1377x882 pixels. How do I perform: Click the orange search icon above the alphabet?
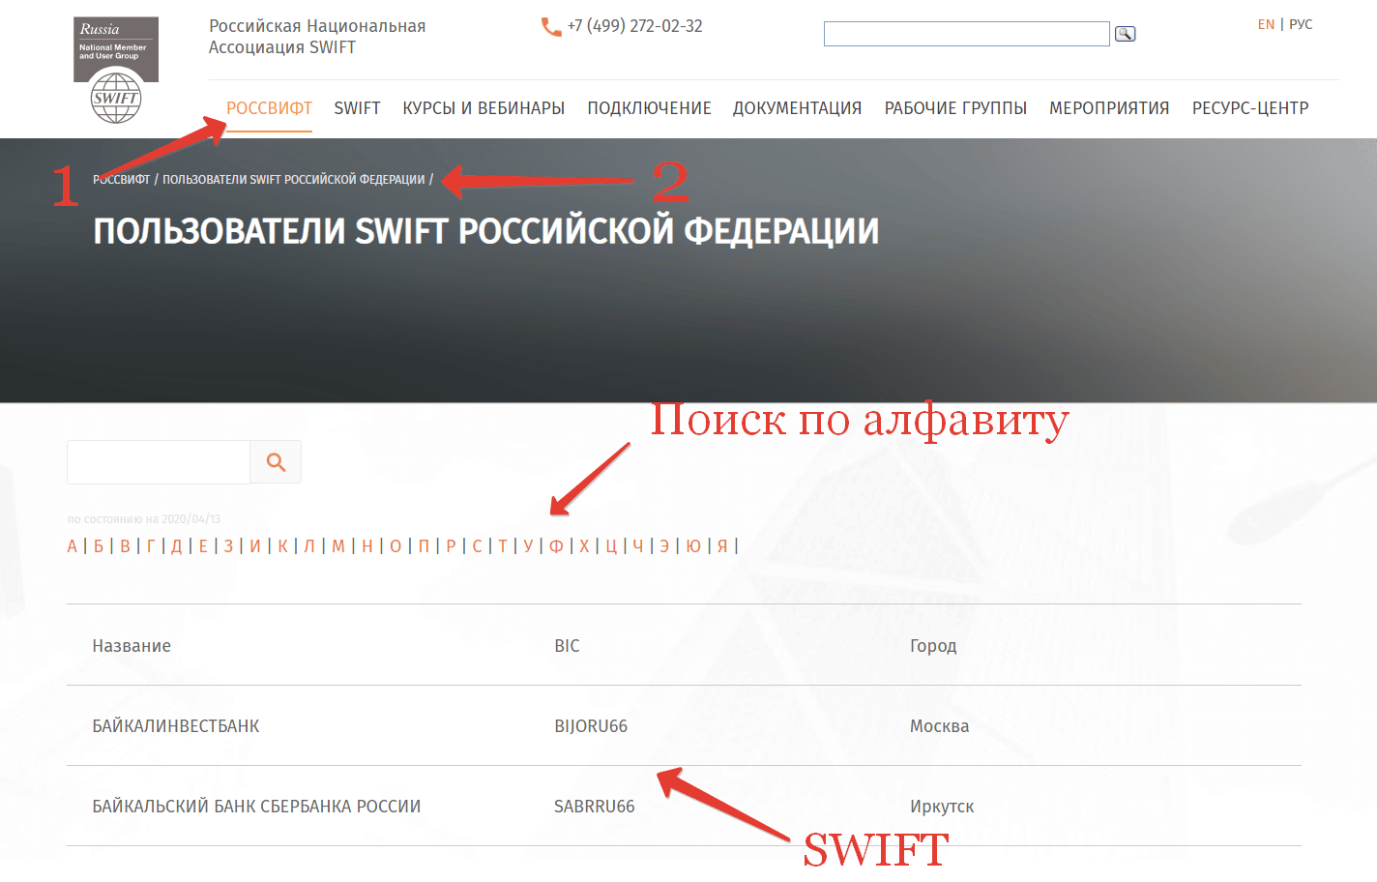276,462
